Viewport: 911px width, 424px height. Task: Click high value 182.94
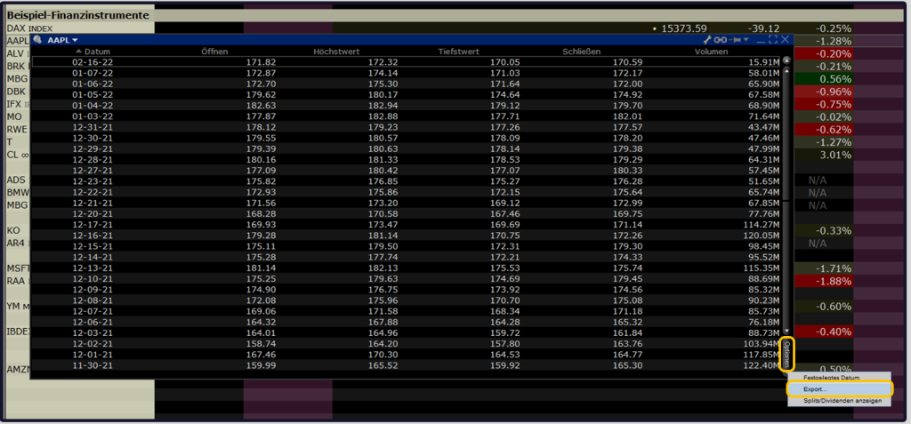point(384,106)
